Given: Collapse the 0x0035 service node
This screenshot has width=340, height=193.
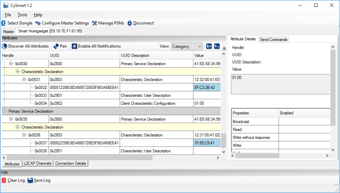Looking at the screenshot, I should pyautogui.click(x=11, y=119).
